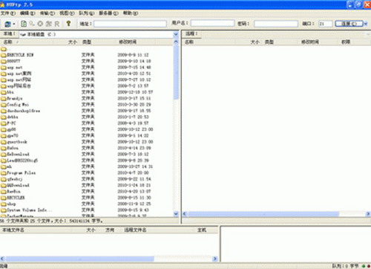
Task: Focus the 用户名 username input field
Action: click(x=212, y=24)
